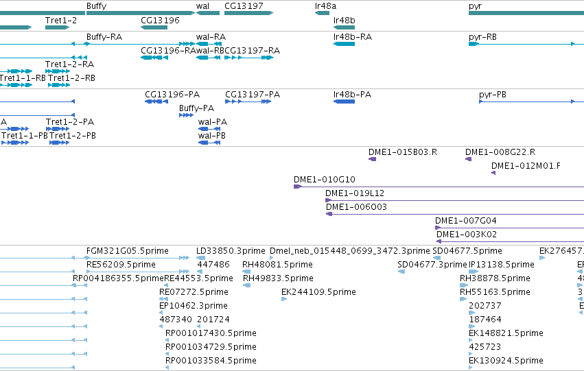Screen dimensions: 584x371
Task: Select the SD04677.3prime EST label
Action: 432,265
